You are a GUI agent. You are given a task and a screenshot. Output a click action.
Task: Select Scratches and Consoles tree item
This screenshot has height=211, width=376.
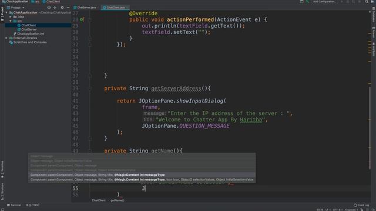coord(30,42)
